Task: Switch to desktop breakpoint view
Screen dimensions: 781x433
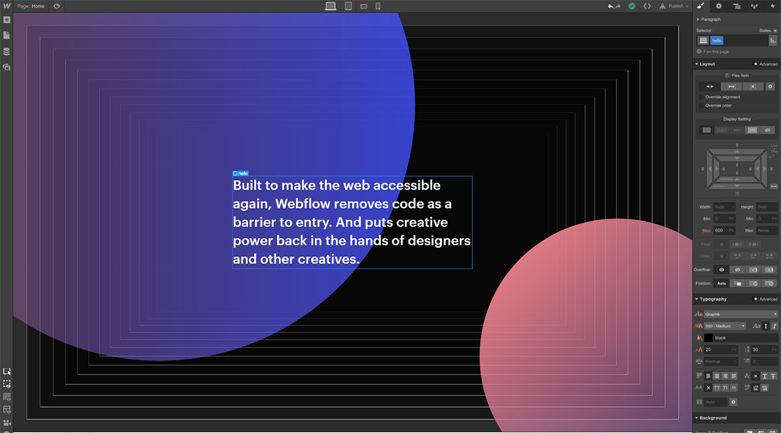Action: [x=331, y=6]
